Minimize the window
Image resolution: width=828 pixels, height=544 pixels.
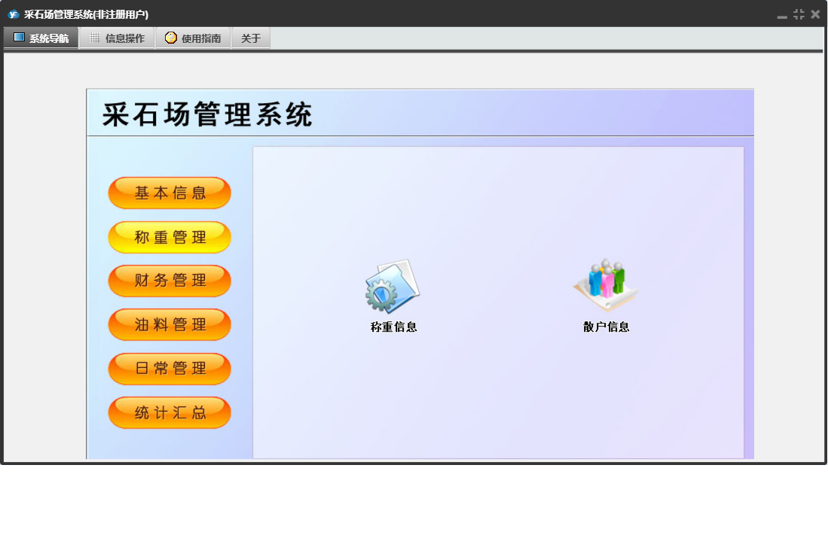pos(782,15)
